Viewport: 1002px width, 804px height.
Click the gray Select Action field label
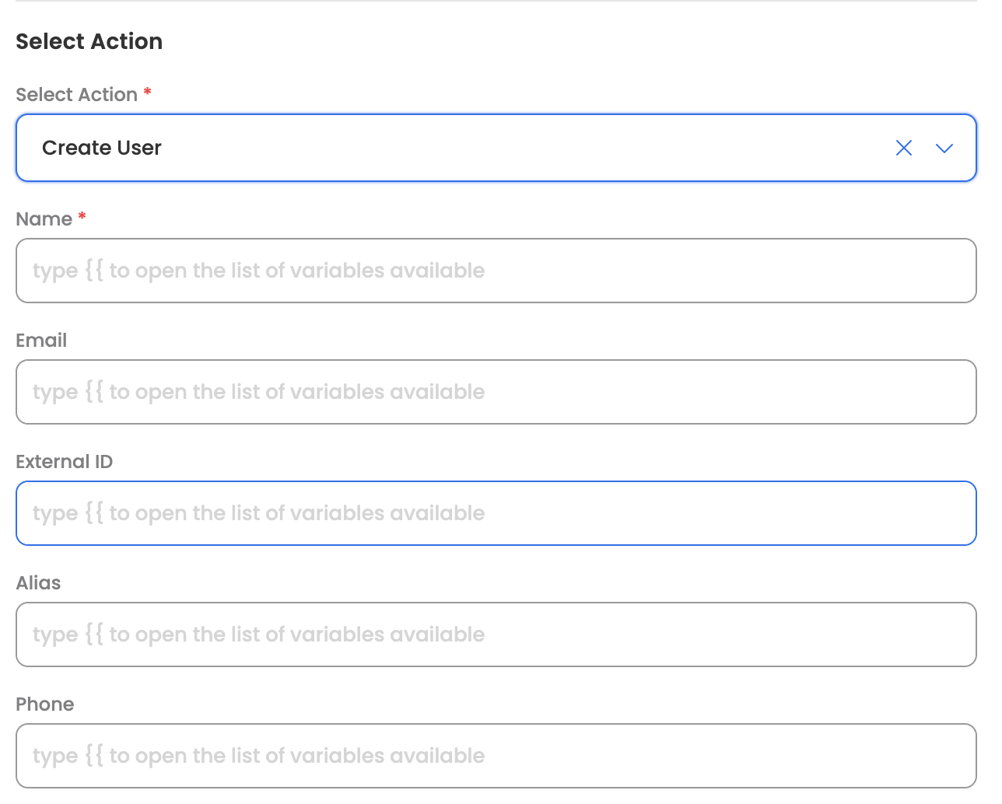pyautogui.click(x=76, y=95)
